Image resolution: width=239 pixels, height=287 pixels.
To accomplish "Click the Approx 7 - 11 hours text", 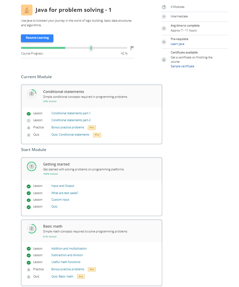I will click(184, 31).
